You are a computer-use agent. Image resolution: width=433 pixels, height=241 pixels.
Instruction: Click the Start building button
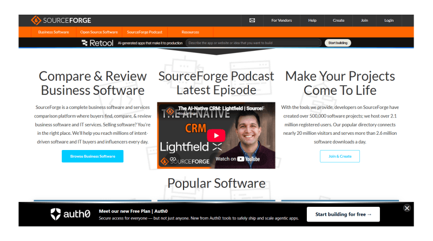pos(338,43)
